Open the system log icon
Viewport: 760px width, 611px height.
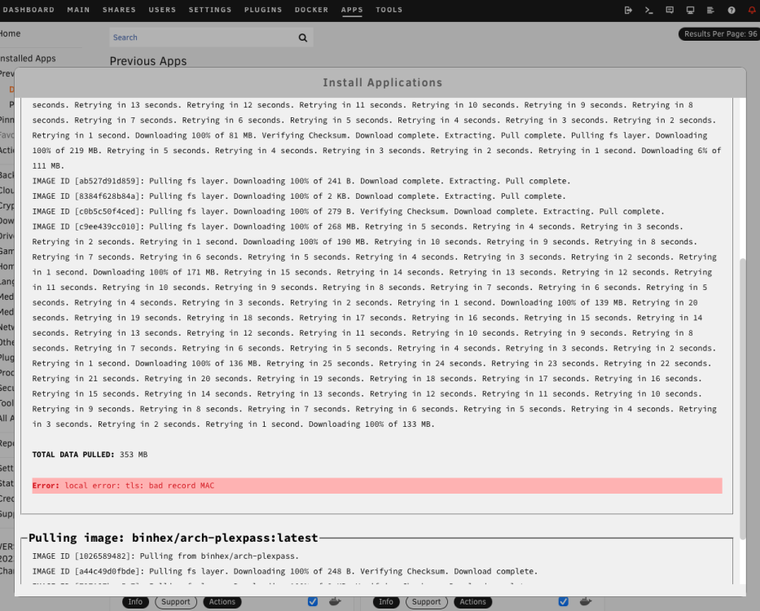pos(710,10)
